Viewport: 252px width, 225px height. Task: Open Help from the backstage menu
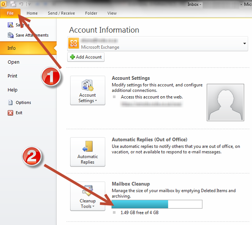click(x=13, y=90)
